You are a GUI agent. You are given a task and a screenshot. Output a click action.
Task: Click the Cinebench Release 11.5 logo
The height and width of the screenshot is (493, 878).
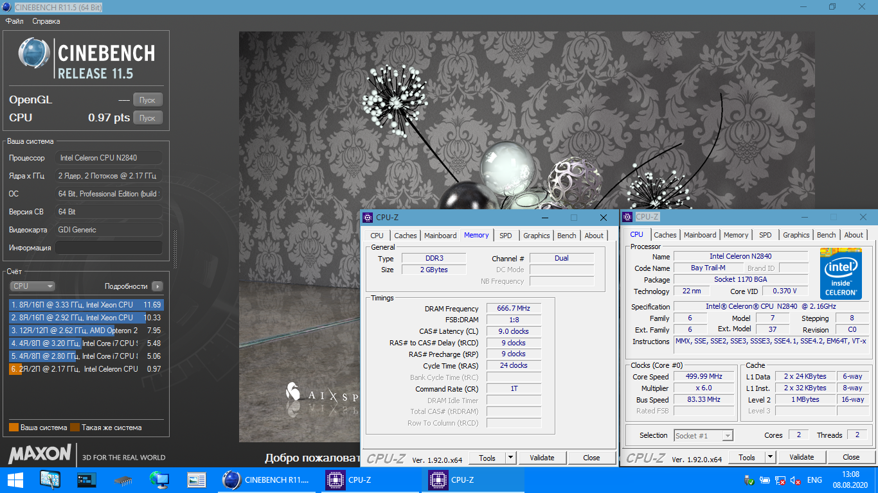(x=85, y=57)
